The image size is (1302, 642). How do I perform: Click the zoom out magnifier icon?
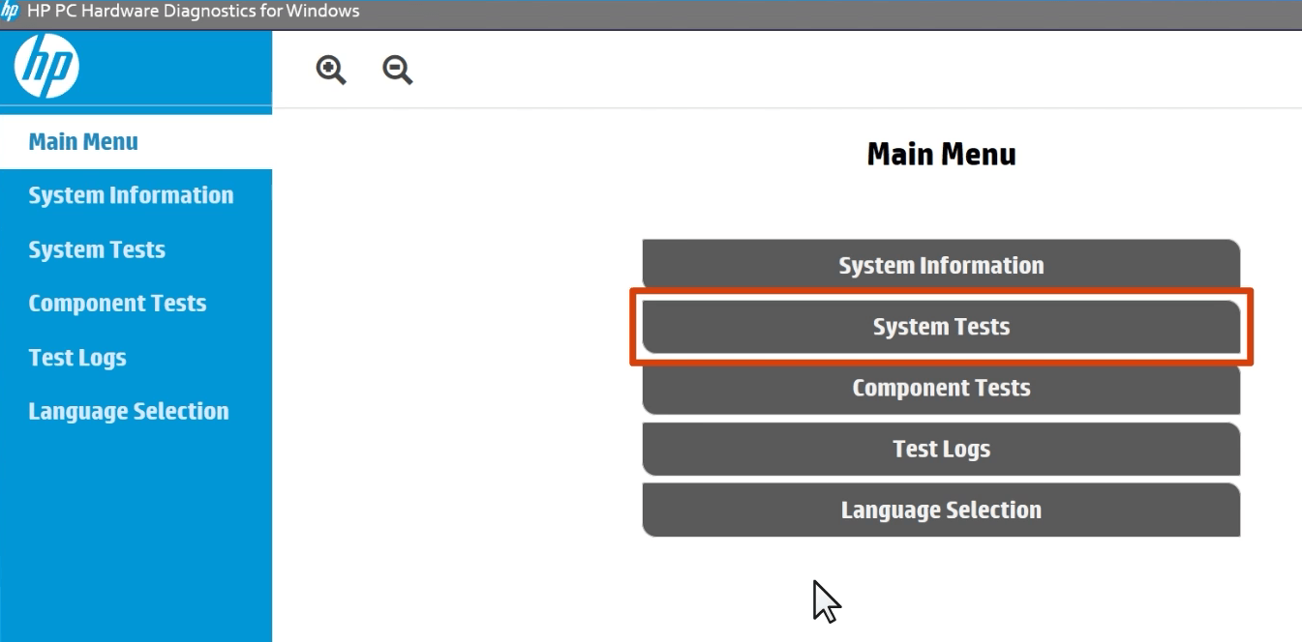(x=397, y=70)
